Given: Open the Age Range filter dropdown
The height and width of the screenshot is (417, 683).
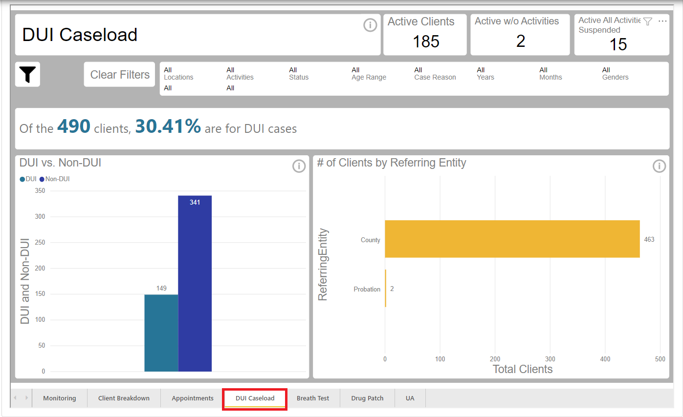Looking at the screenshot, I should coord(369,74).
